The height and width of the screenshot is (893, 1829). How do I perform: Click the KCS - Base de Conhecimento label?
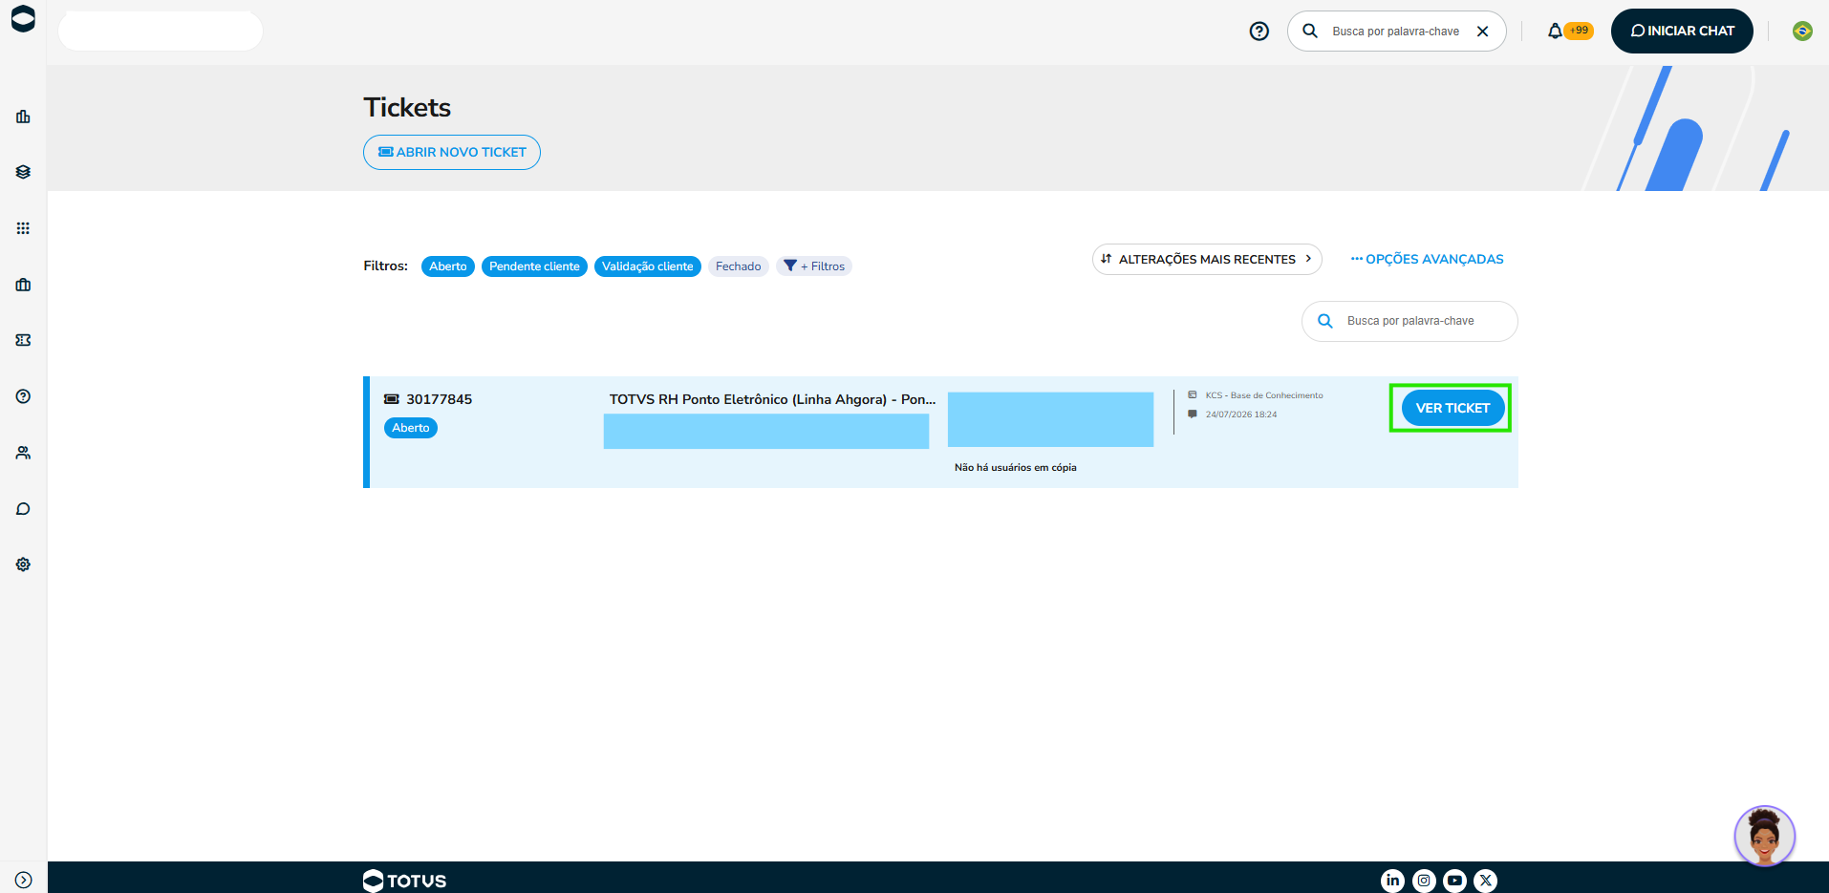[1264, 395]
